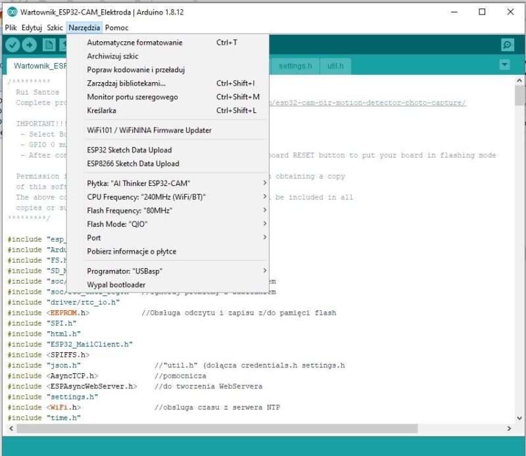
Task: Click the ESP32_MailClient.h include line
Action: pos(70,344)
